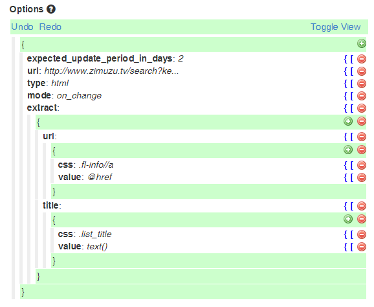The width and height of the screenshot is (374, 307).
Task: Delete the css: .fl-info//a entry
Action: coord(361,165)
